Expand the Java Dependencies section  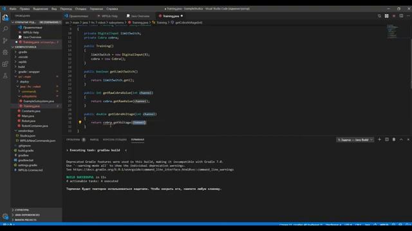tap(27, 215)
